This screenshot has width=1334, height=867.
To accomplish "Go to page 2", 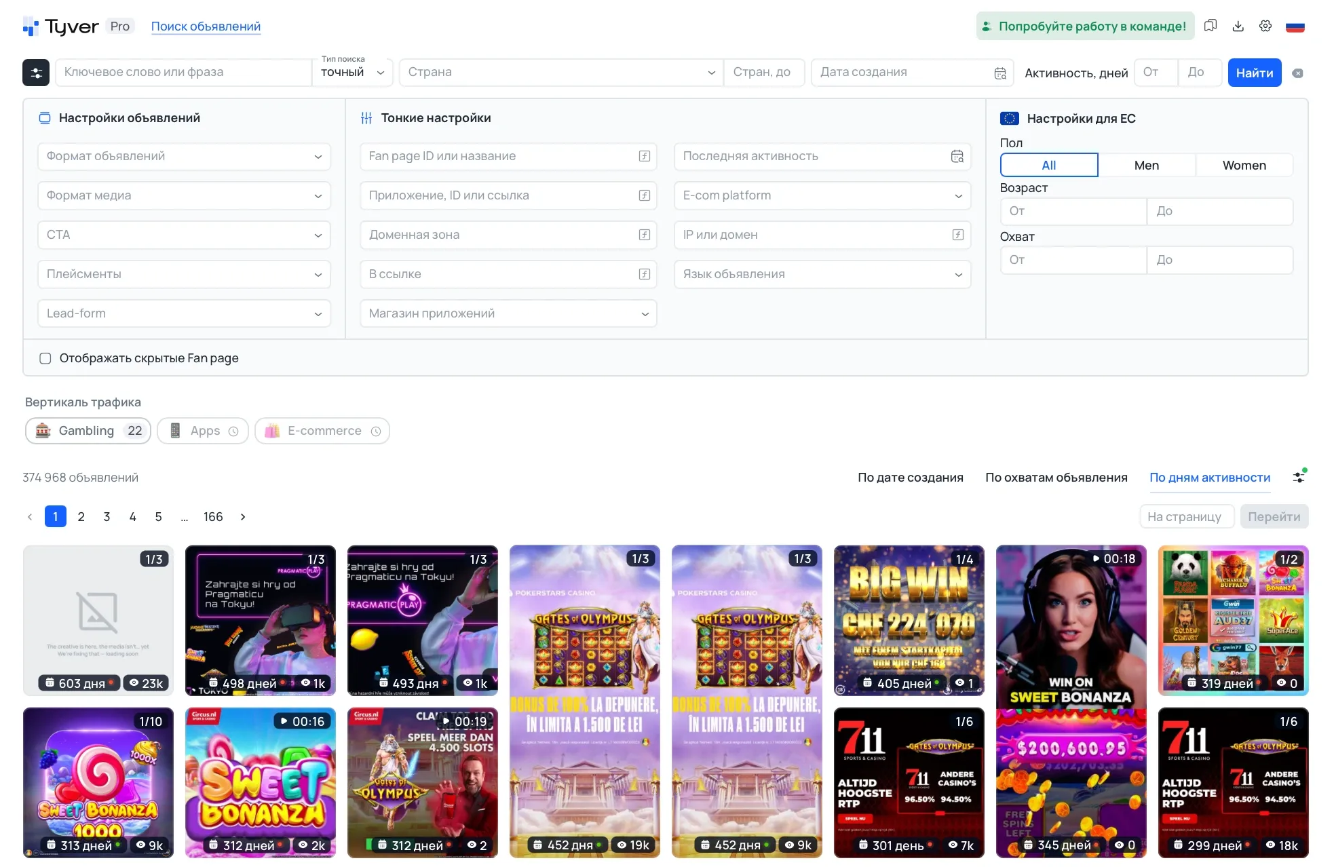I will click(81, 517).
